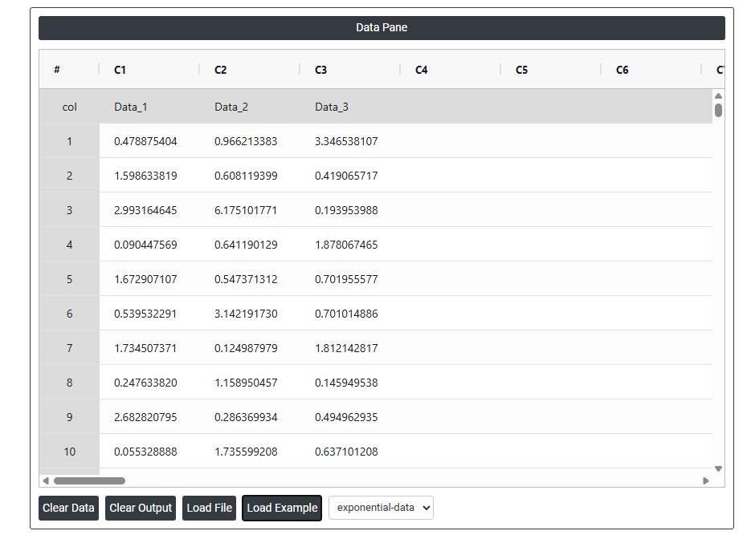Image resolution: width=747 pixels, height=539 pixels.
Task: Click the vertical scrollbar down arrow
Action: 718,468
